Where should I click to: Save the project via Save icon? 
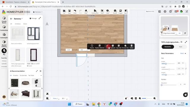tap(69, 12)
